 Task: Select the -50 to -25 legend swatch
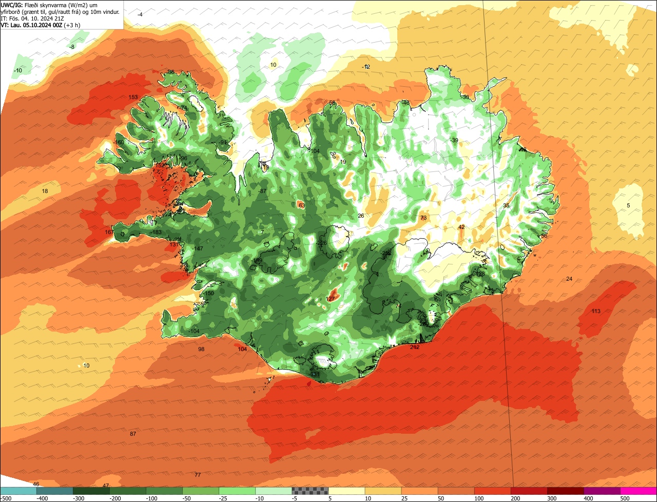coord(201,491)
